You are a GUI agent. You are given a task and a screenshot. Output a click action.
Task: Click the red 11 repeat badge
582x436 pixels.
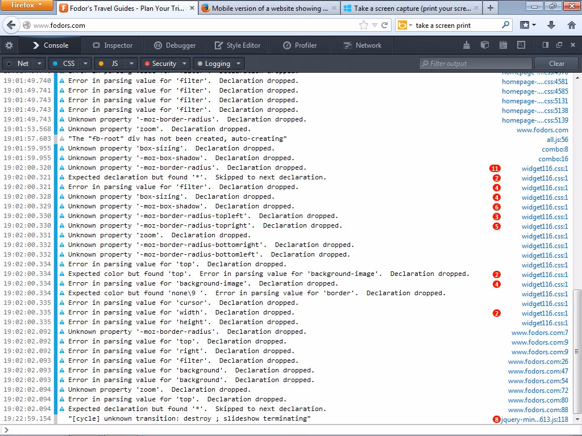click(495, 168)
